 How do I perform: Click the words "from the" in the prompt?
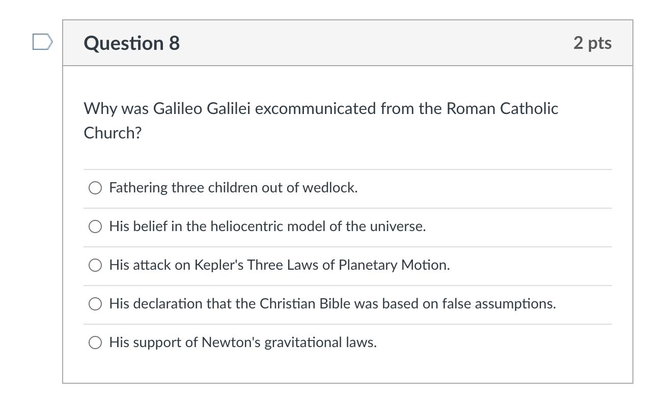click(411, 108)
